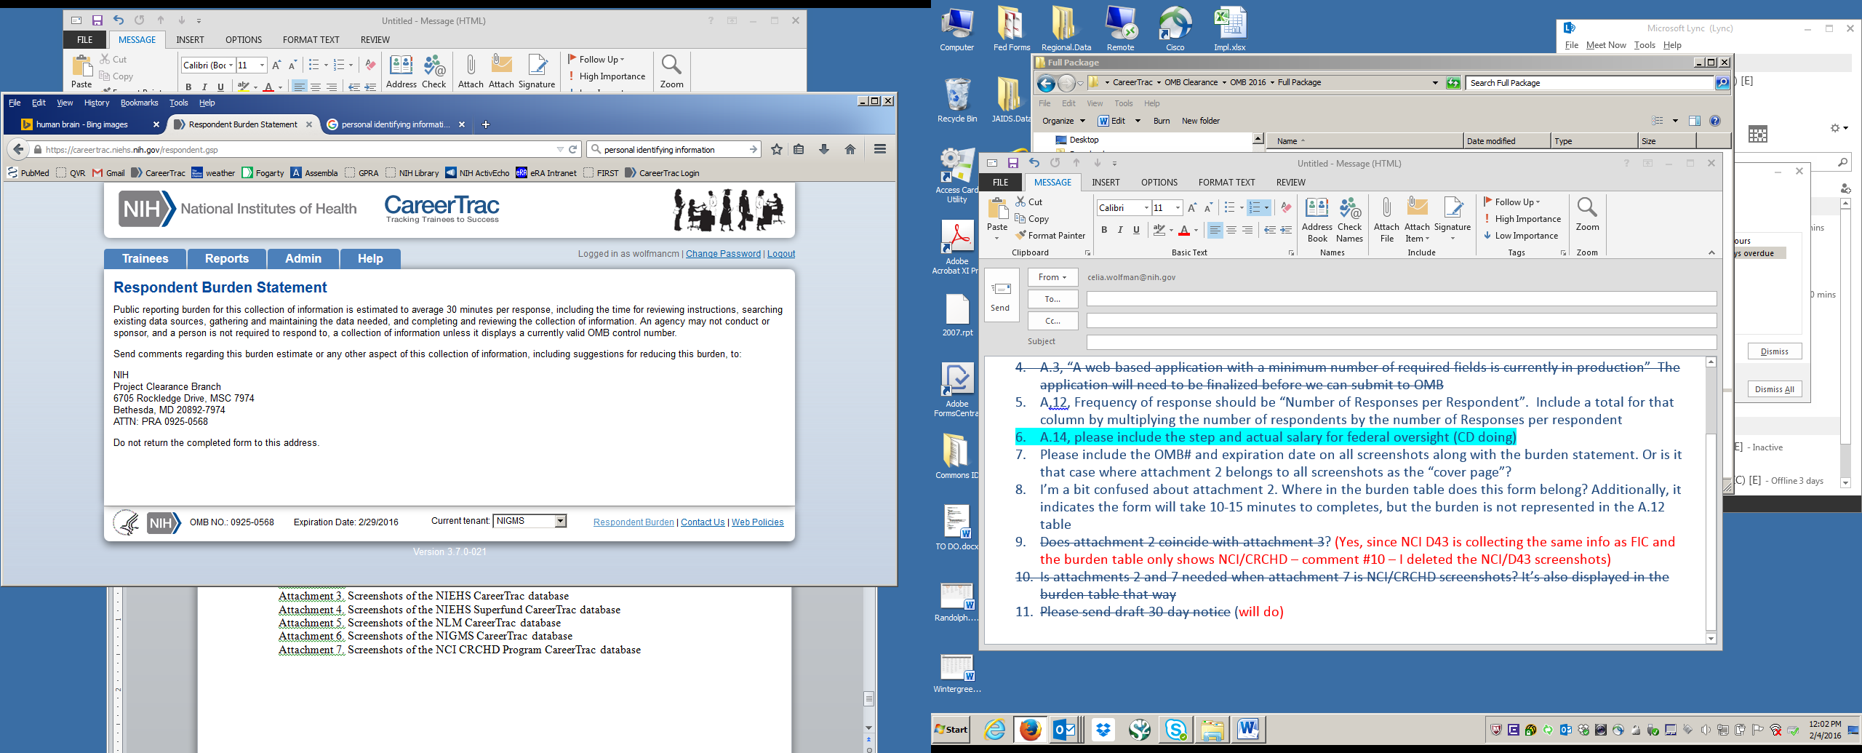The height and width of the screenshot is (753, 1862).
Task: Open the Contact Us footer link
Action: click(703, 522)
